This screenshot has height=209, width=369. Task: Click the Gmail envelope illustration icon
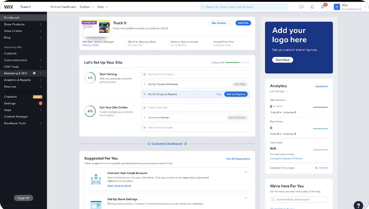96,180
